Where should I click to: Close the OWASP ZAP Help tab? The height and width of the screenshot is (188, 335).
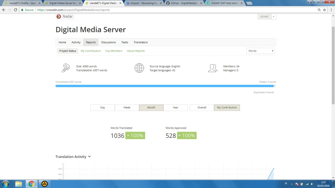(x=242, y=3)
